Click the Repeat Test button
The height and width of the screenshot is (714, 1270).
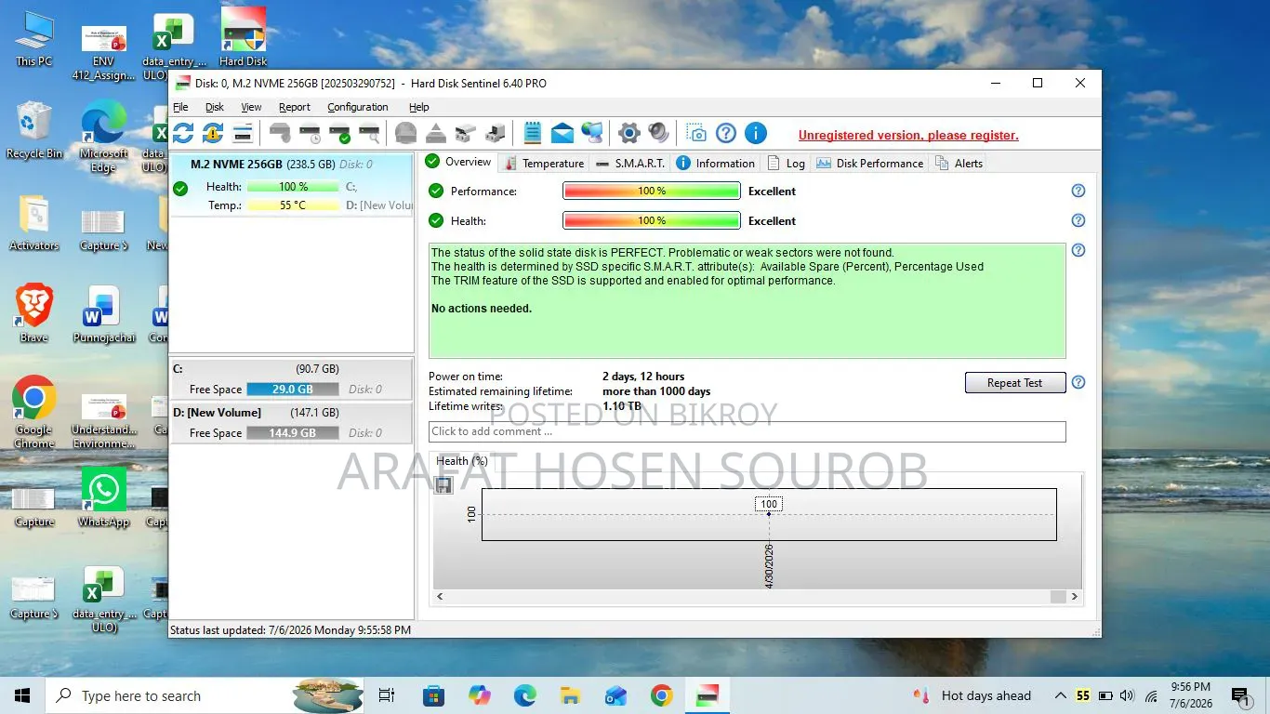pyautogui.click(x=1015, y=382)
